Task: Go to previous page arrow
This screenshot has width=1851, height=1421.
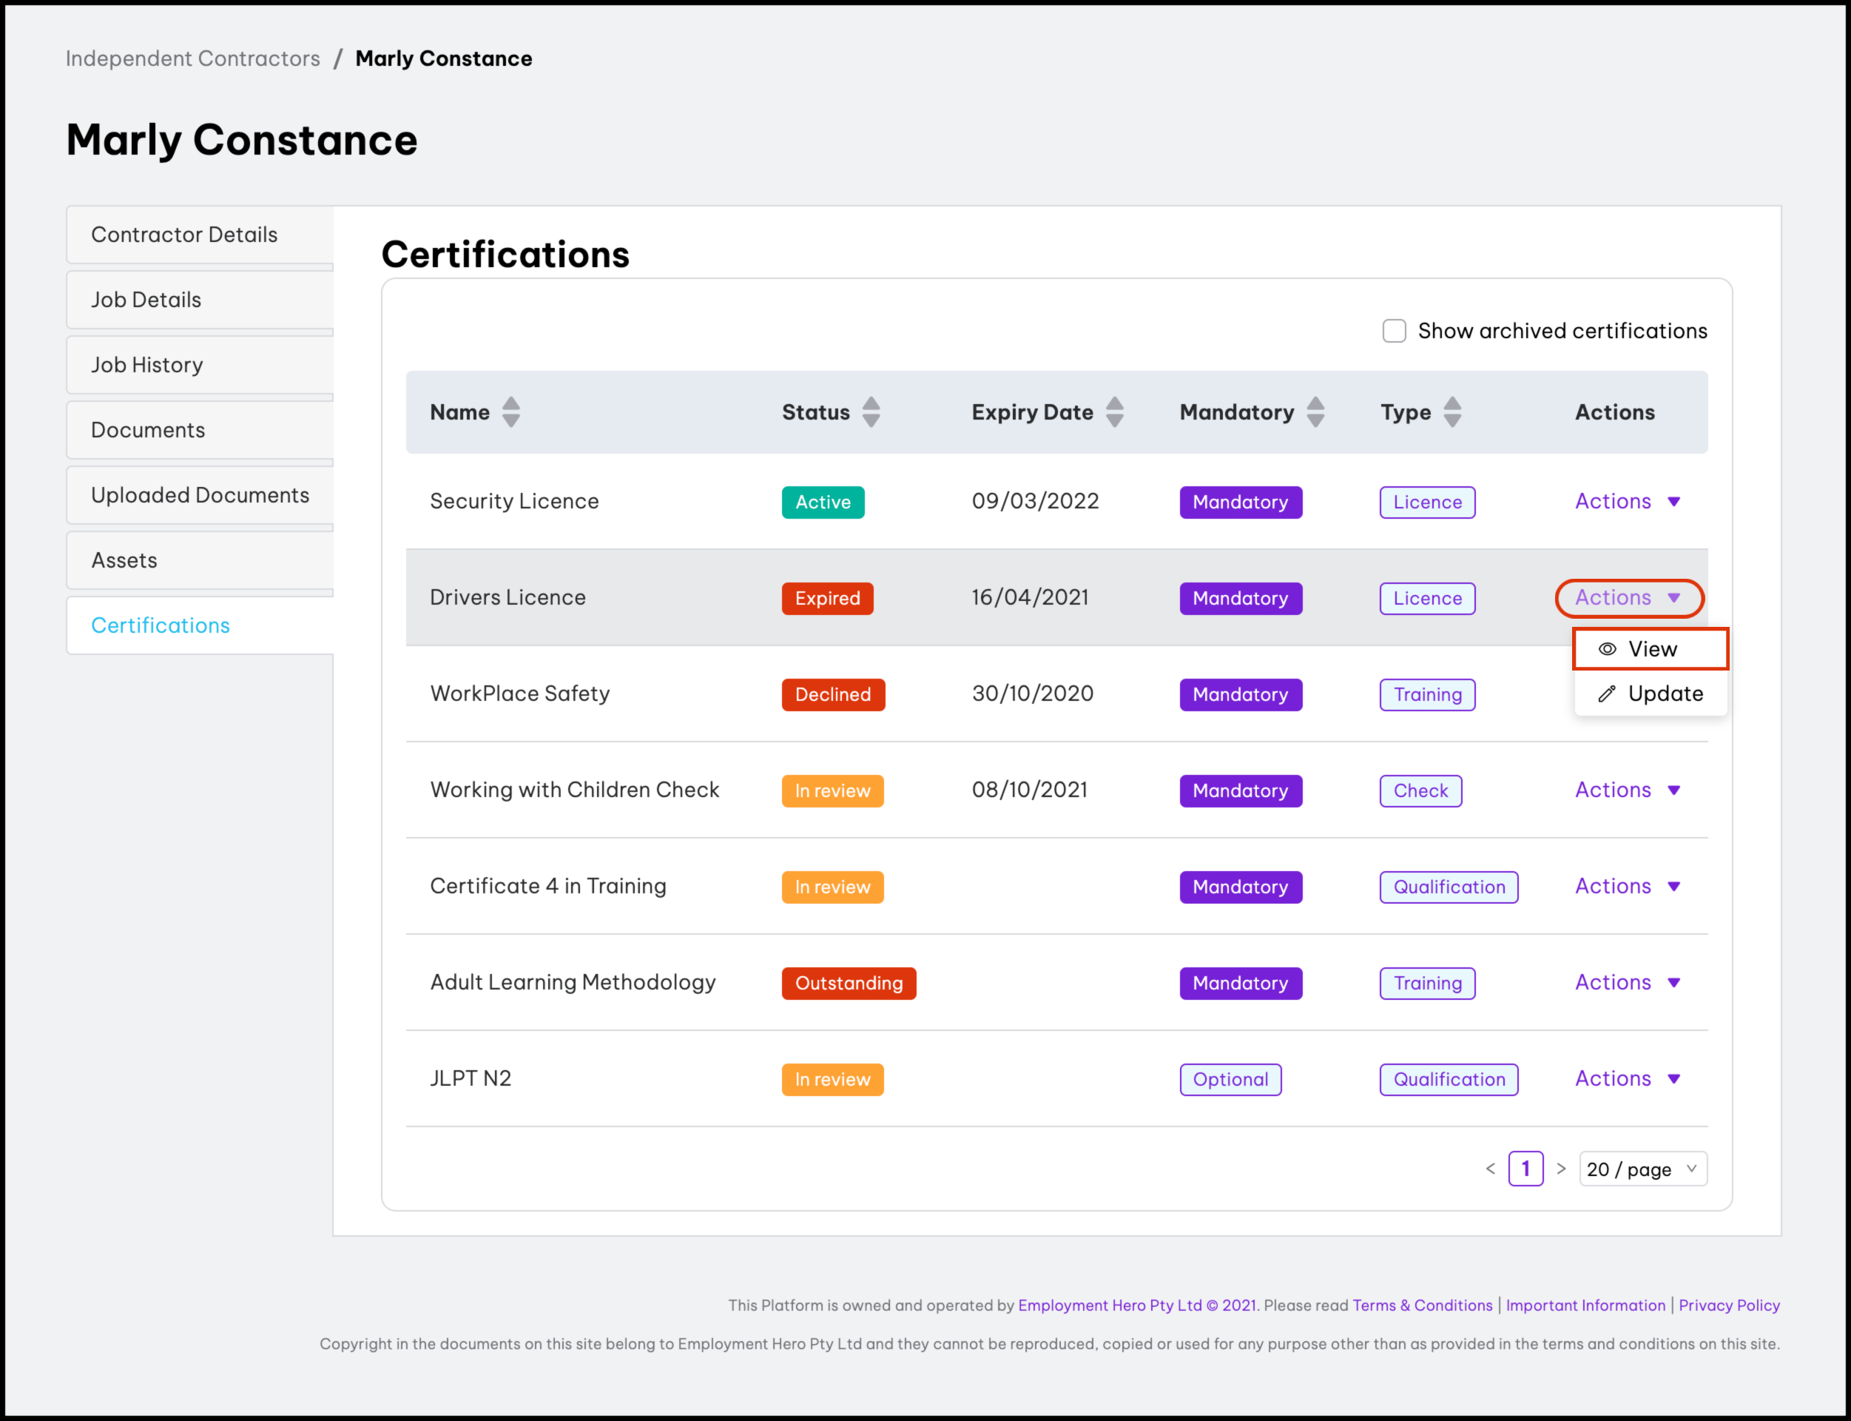Action: [1490, 1169]
